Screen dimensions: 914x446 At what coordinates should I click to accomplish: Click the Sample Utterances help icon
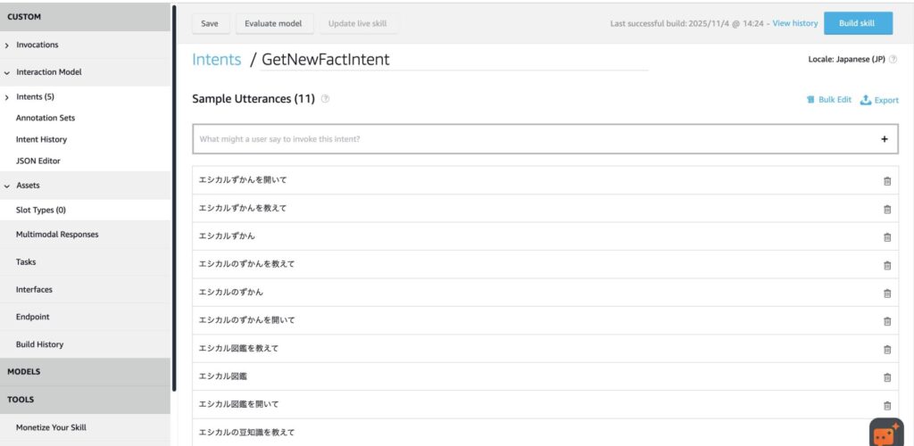[325, 99]
